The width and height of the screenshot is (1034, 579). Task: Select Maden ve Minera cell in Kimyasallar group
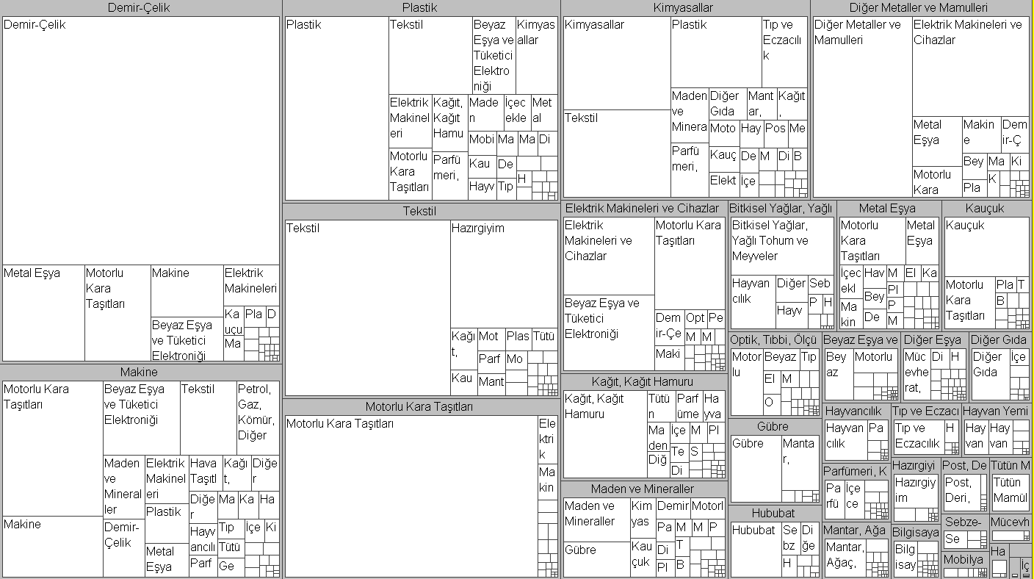689,115
